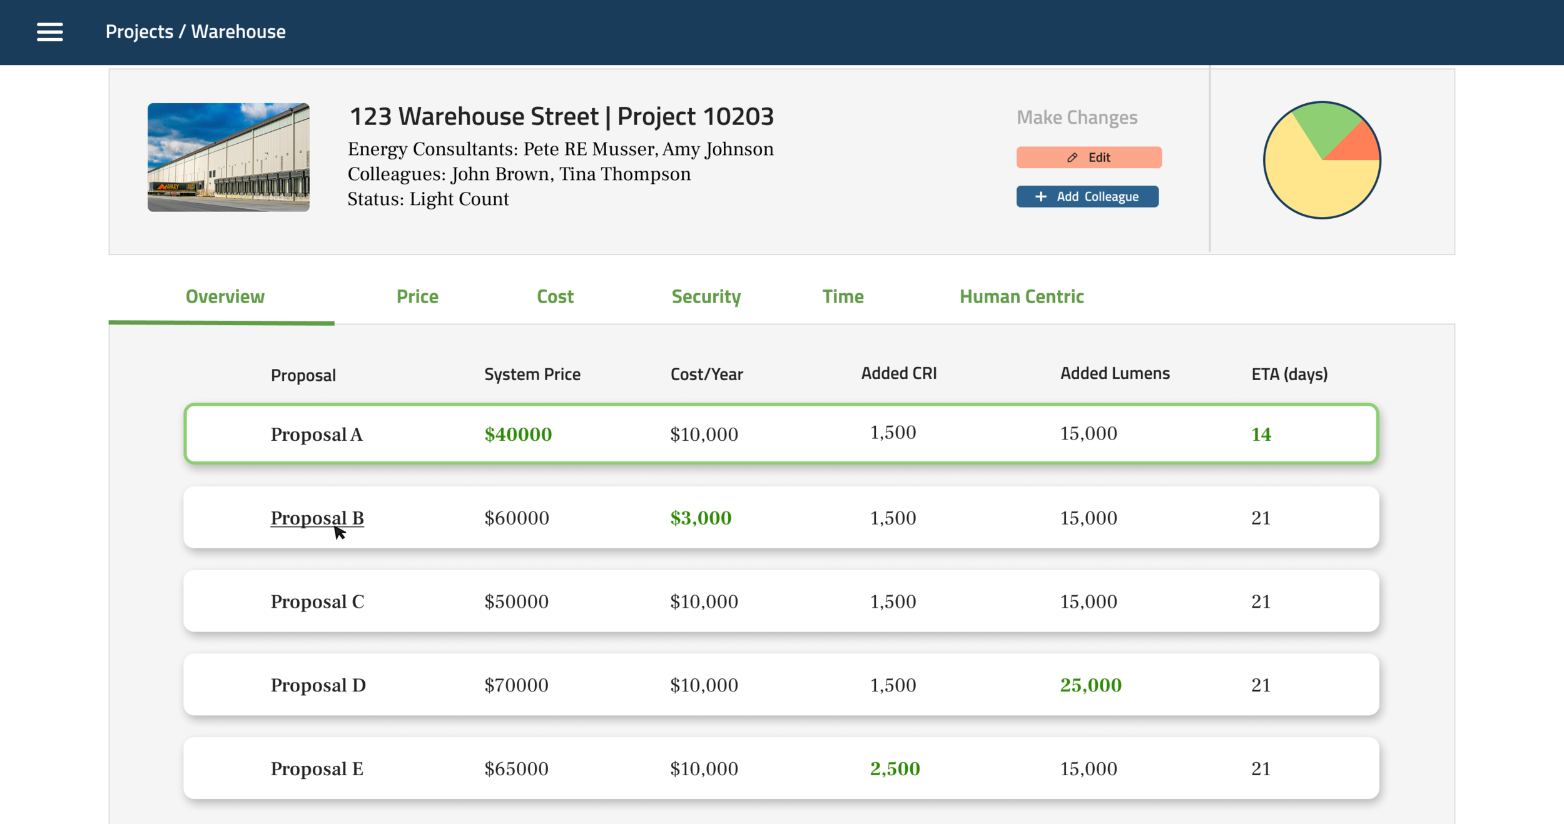The width and height of the screenshot is (1564, 824).
Task: Click the $70000 price of Proposal D
Action: [x=516, y=685]
